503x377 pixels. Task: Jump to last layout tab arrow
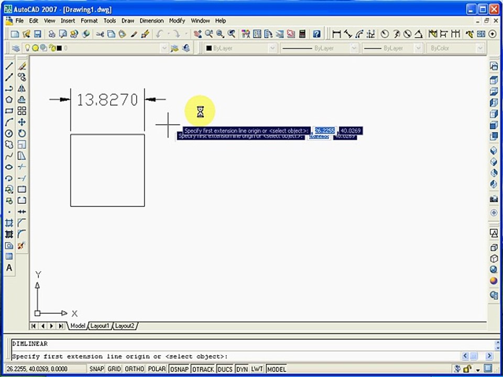coord(61,326)
